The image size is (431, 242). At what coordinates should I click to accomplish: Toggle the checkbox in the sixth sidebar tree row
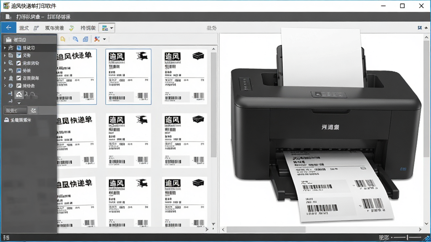coord(19,86)
